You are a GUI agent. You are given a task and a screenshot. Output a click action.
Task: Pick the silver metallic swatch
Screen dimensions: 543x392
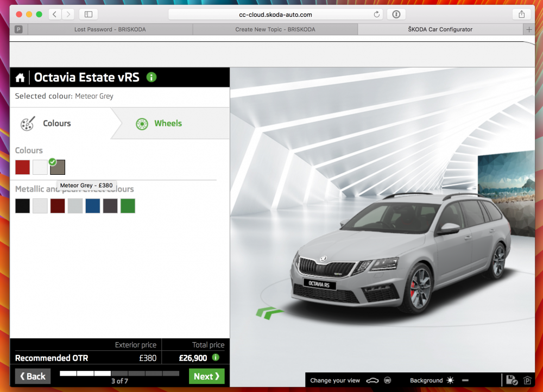(75, 206)
